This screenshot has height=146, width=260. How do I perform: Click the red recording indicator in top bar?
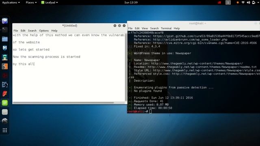219,2
